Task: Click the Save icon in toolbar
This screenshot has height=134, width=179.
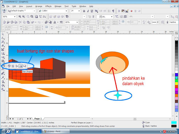Action: click(12, 22)
